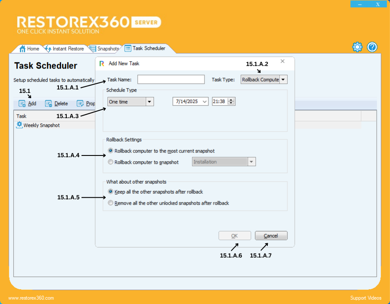This screenshot has width=390, height=304.
Task: Select the Weekly Snapshot task row
Action: [x=188, y=125]
